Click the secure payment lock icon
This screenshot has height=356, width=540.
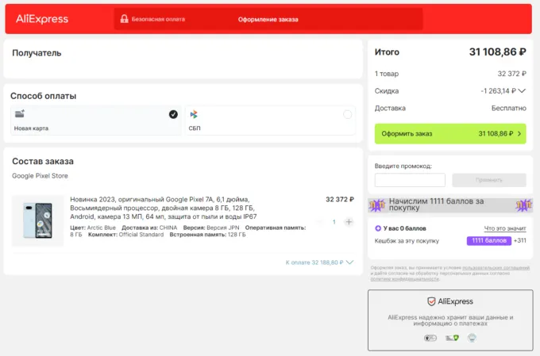click(x=124, y=19)
